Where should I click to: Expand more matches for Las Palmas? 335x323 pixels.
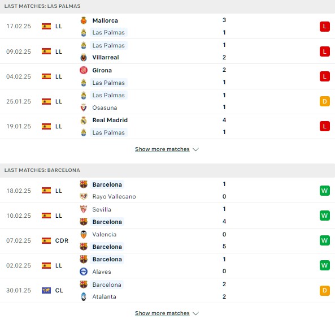(162, 149)
